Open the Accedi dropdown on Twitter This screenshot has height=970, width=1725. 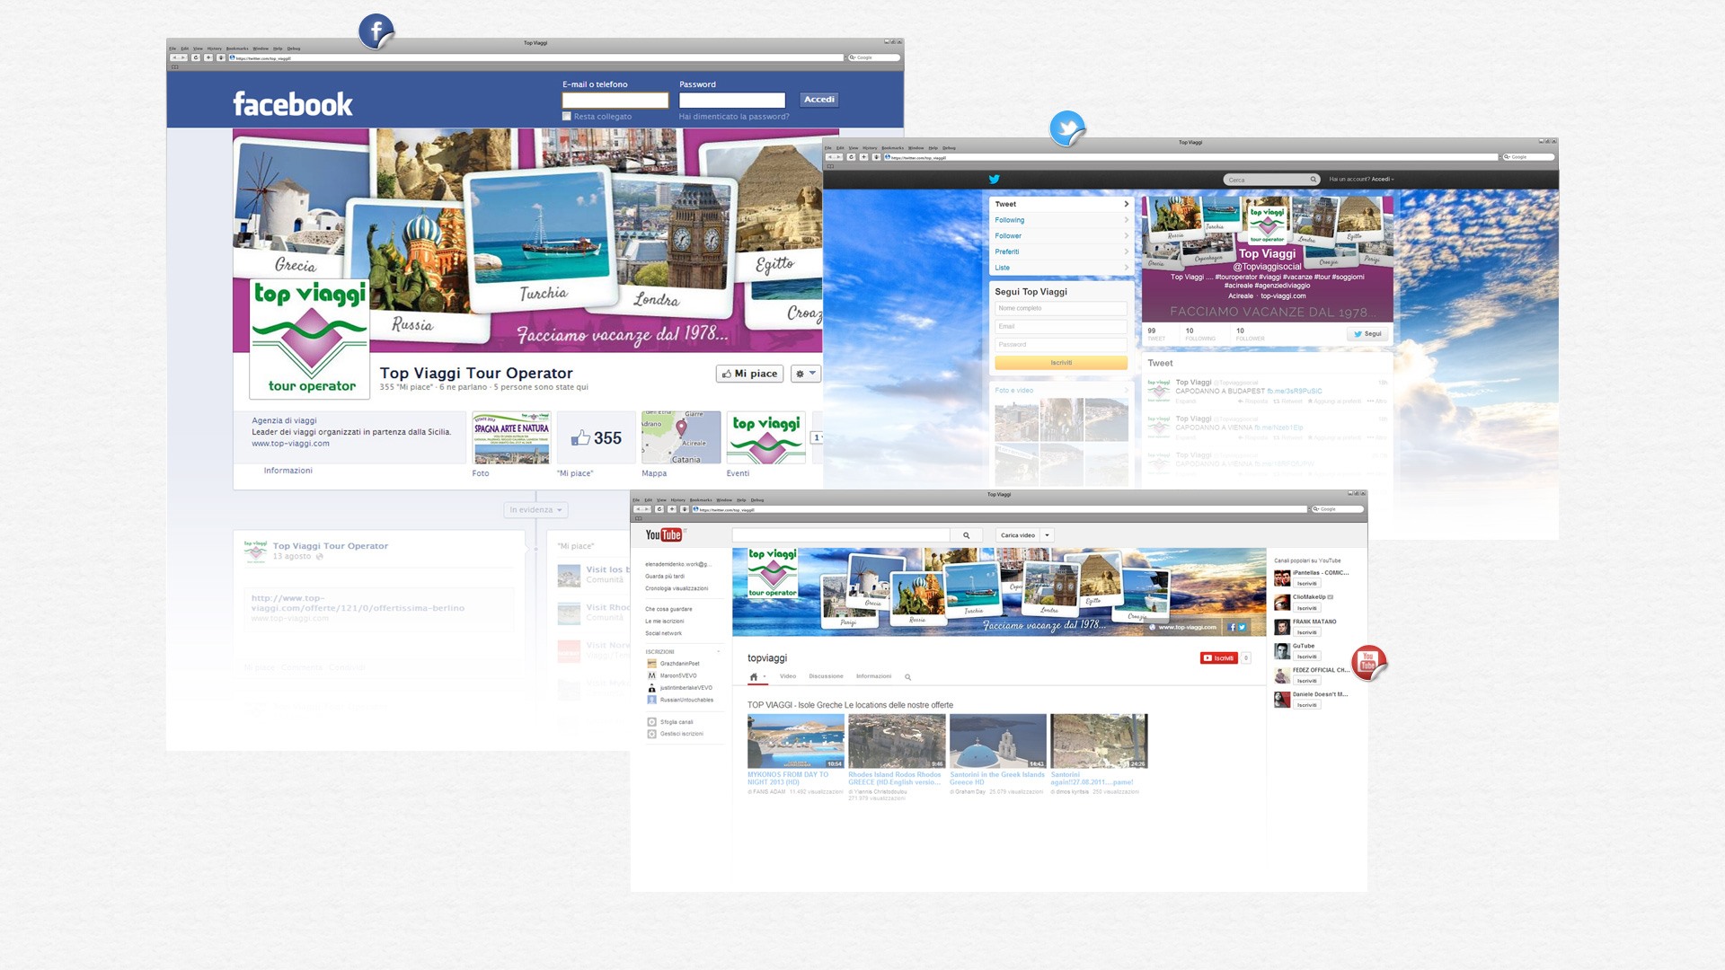click(1383, 179)
